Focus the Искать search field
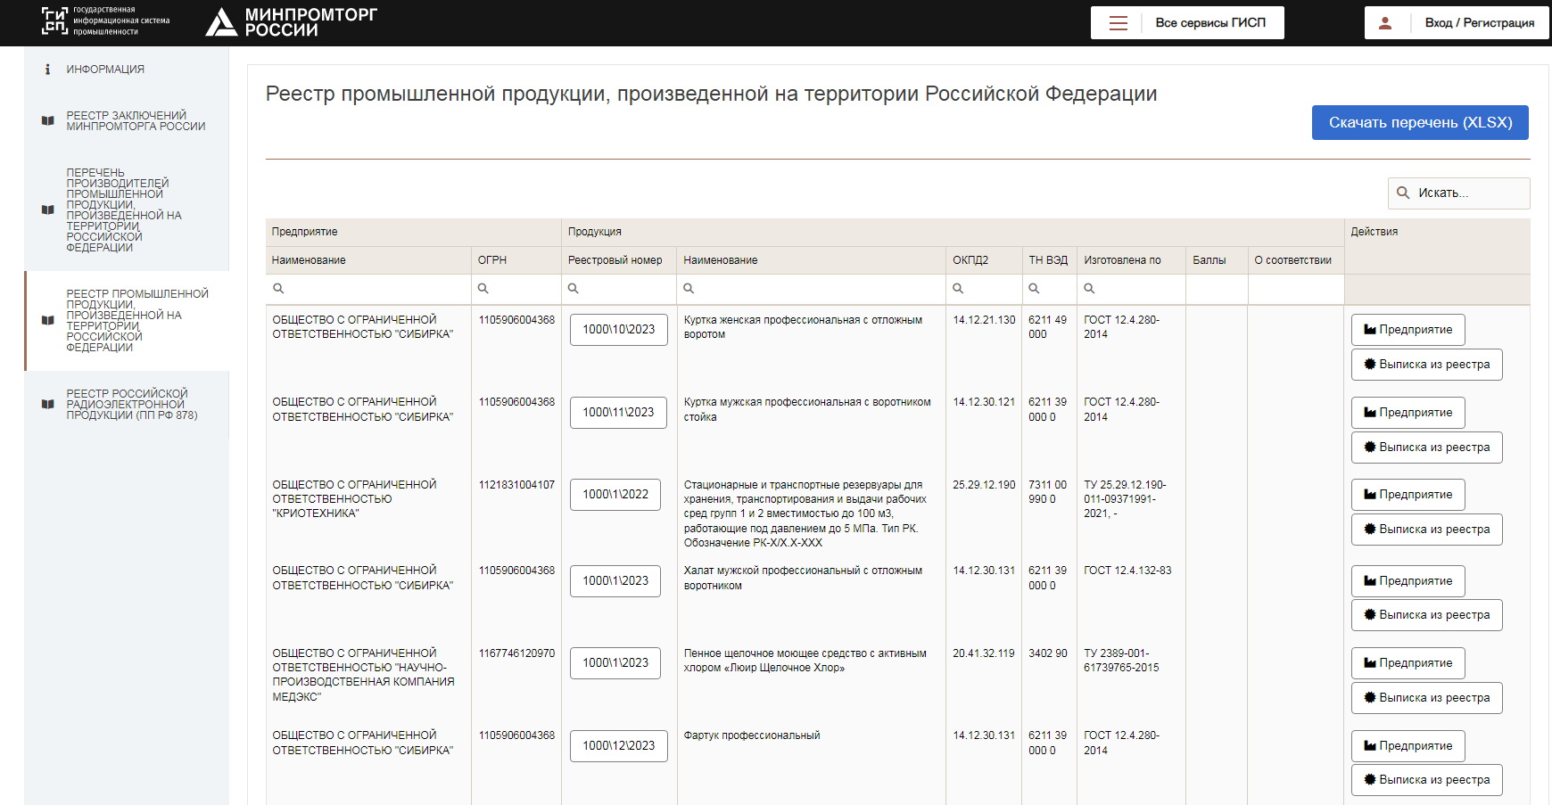Image resolution: width=1552 pixels, height=805 pixels. (x=1459, y=193)
